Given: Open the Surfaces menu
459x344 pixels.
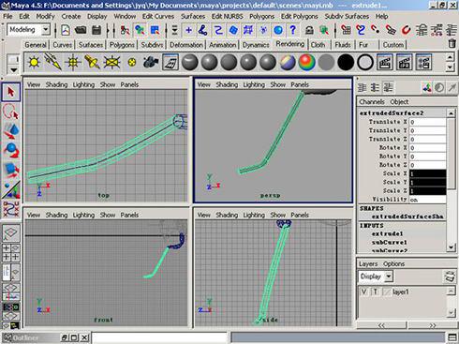Looking at the screenshot, I should coord(193,16).
